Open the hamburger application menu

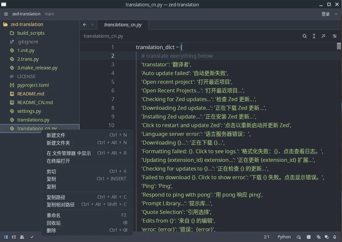point(6,14)
